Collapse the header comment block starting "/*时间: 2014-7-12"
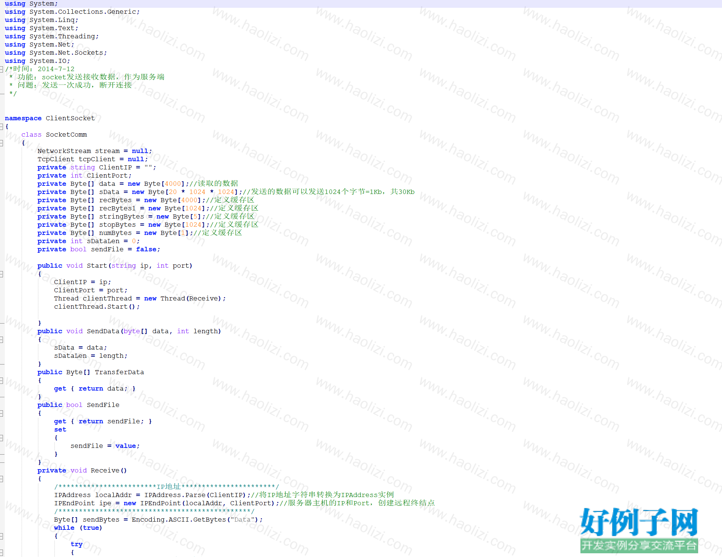Image resolution: width=722 pixels, height=557 pixels. 1,69
